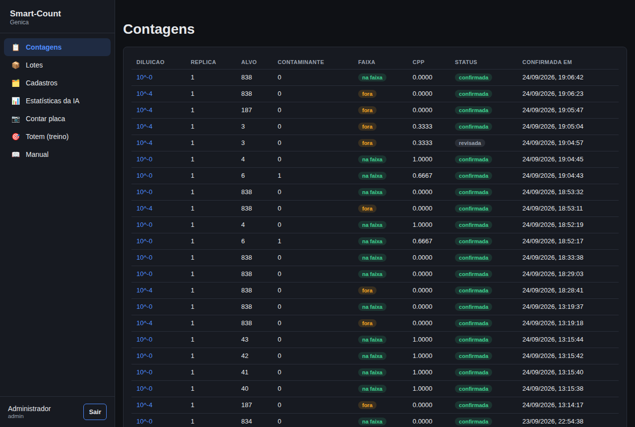The image size is (635, 427).
Task: Click the CPP column header
Action: pyautogui.click(x=419, y=62)
